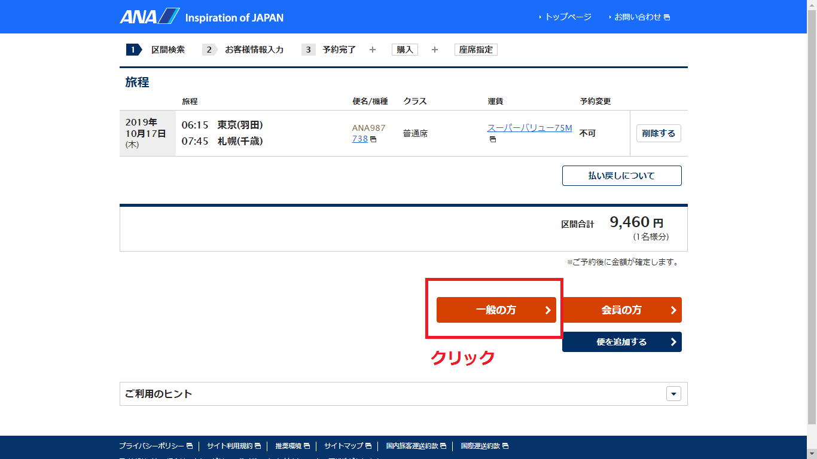This screenshot has height=459, width=817.
Task: Proceed with the 一般の方 button
Action: (x=496, y=310)
